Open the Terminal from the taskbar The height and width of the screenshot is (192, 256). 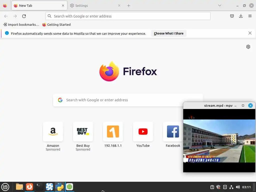pos(39,187)
